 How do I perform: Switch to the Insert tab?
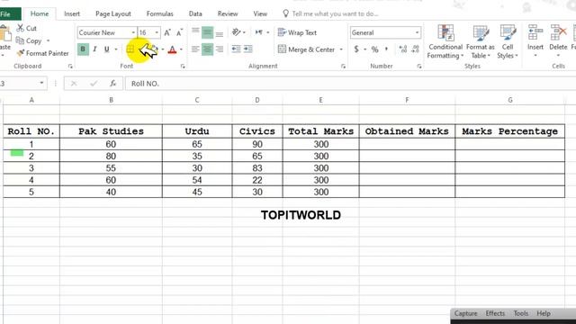tap(72, 14)
